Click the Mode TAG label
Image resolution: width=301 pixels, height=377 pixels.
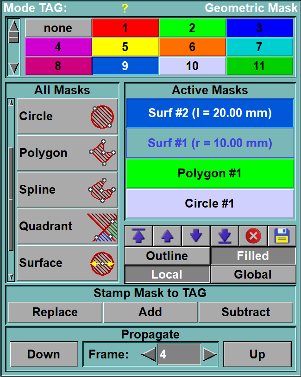point(36,8)
